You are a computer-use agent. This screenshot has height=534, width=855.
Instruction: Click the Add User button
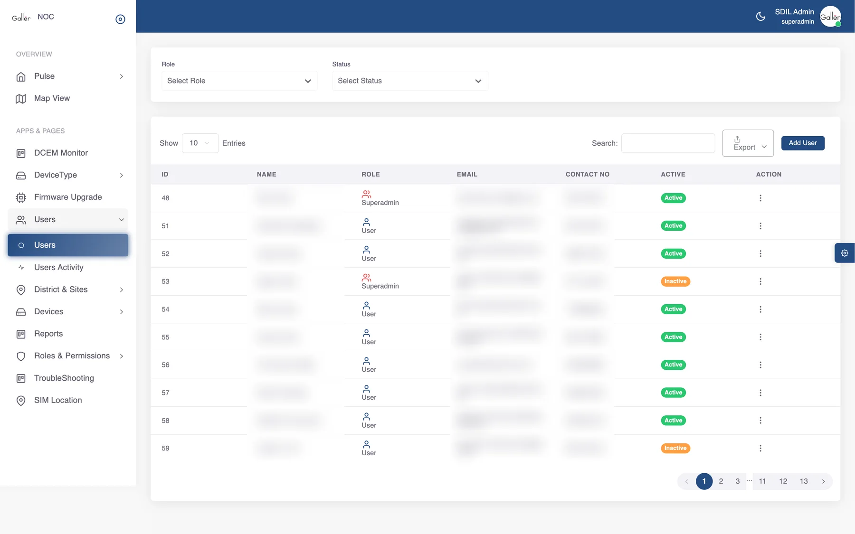point(803,143)
